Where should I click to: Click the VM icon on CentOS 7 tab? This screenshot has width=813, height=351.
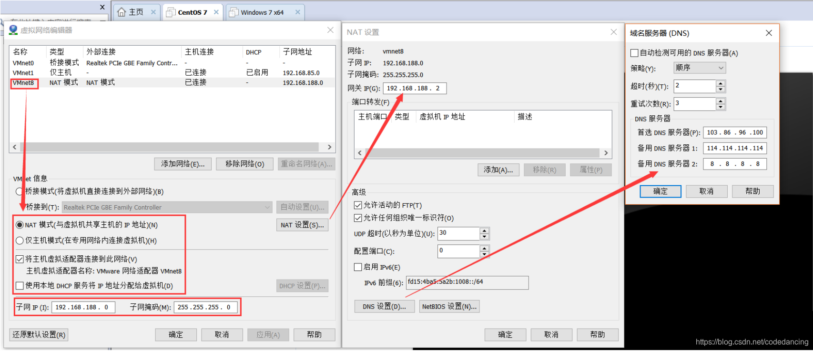171,12
